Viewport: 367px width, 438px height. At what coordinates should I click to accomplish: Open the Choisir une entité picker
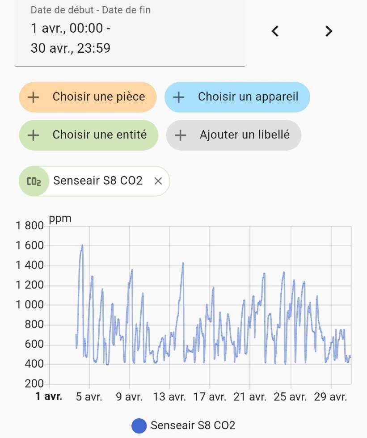(x=99, y=135)
